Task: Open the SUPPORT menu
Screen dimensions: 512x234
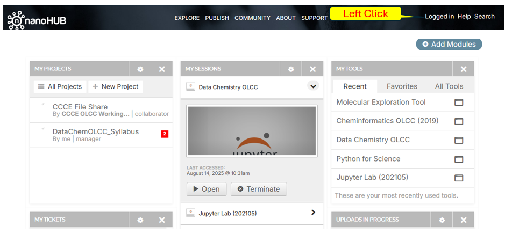Action: [314, 18]
